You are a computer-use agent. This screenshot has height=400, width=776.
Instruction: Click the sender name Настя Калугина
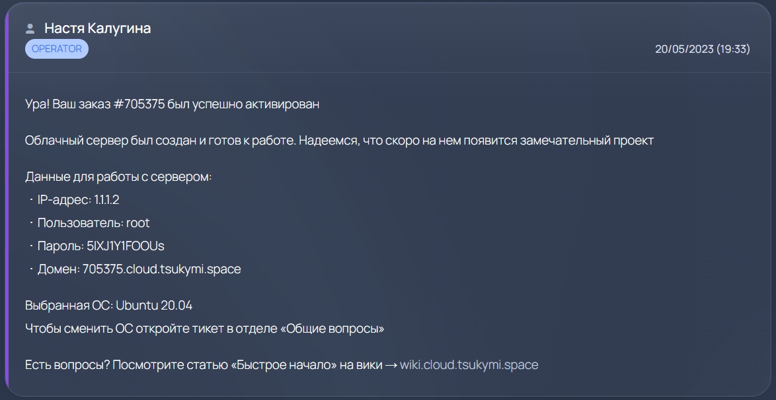tap(97, 28)
